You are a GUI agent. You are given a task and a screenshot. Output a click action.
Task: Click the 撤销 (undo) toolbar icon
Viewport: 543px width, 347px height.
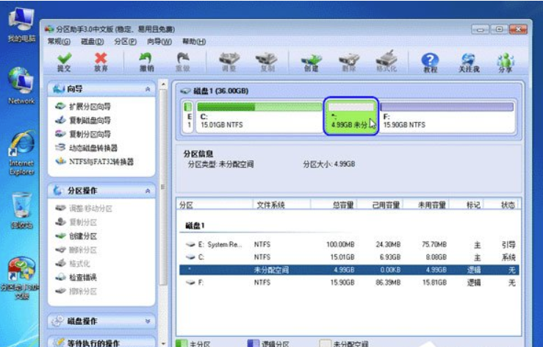point(146,62)
